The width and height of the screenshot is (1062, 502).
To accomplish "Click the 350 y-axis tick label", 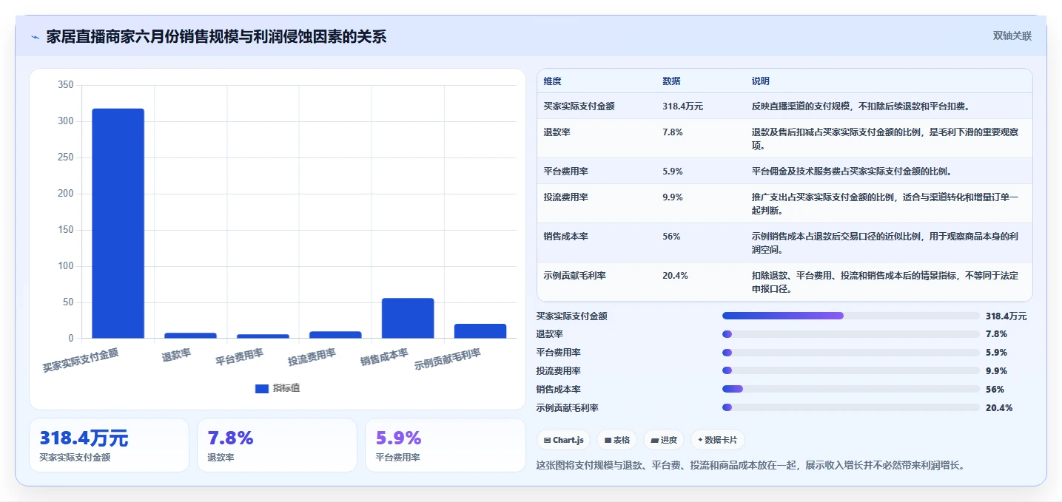I will [65, 86].
